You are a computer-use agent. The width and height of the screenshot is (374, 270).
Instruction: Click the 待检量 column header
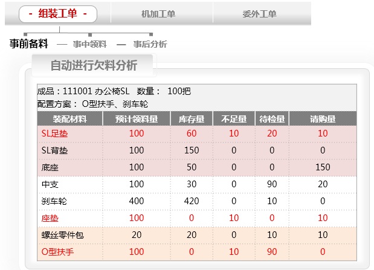(272, 119)
